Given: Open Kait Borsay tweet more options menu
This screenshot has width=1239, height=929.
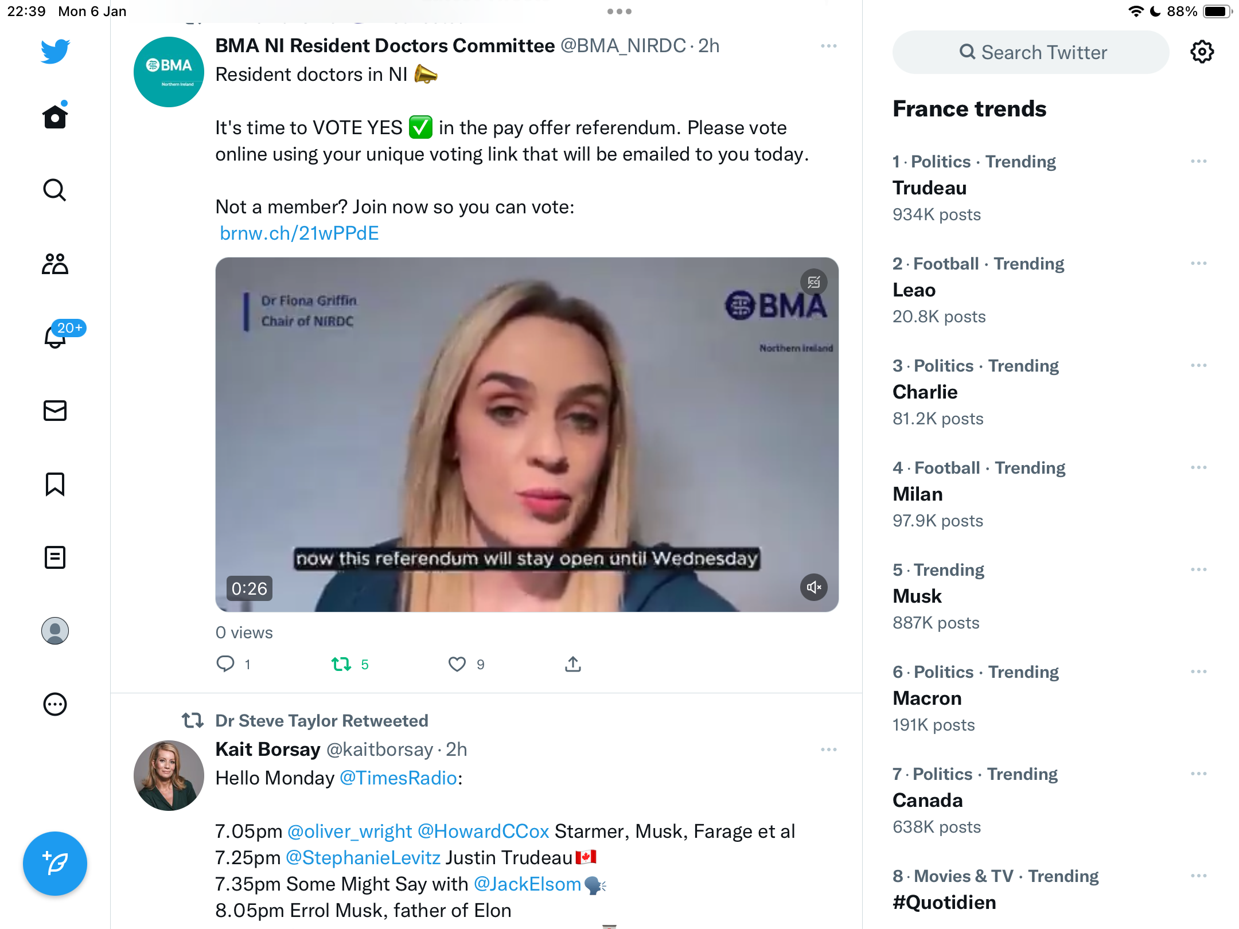Looking at the screenshot, I should click(829, 750).
